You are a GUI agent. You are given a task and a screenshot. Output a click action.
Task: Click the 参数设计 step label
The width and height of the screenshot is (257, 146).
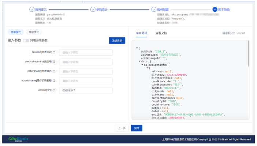click(102, 10)
